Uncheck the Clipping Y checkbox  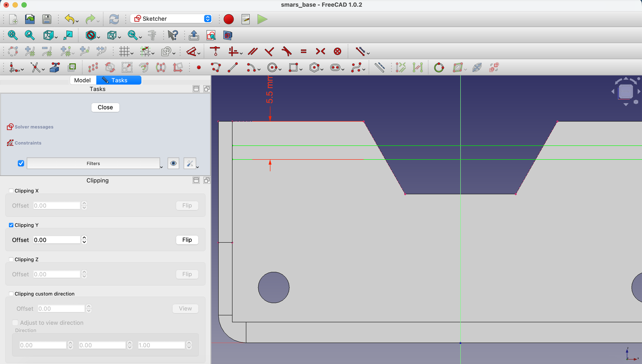point(11,225)
